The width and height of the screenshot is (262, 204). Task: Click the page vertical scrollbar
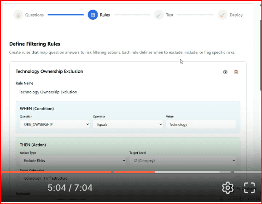(261, 57)
